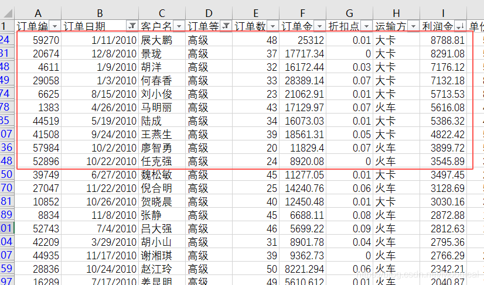Select column F header
Viewport: 484px width, 285px height.
(302, 13)
